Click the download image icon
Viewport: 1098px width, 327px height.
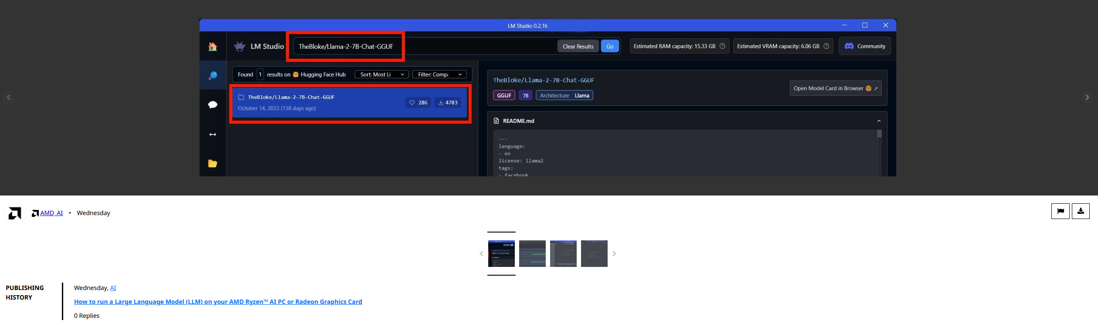coord(1081,211)
